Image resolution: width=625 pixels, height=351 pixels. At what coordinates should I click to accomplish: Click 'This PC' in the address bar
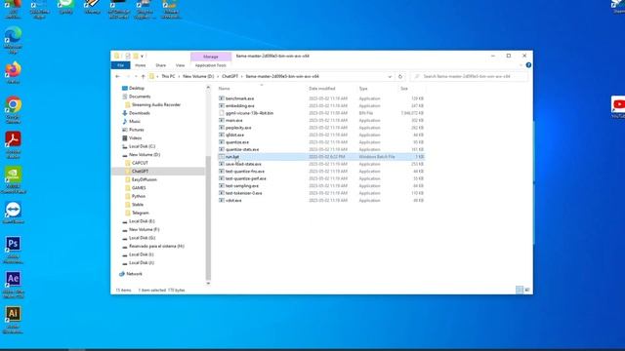(168, 76)
